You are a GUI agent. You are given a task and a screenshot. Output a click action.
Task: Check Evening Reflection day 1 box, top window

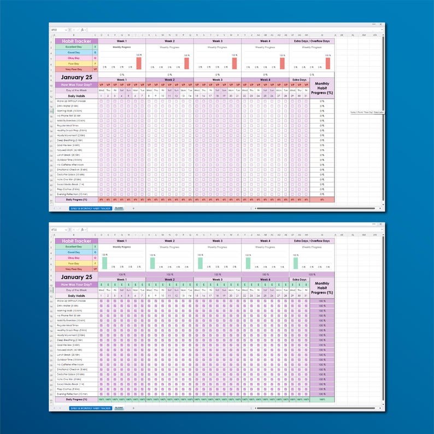[101, 194]
